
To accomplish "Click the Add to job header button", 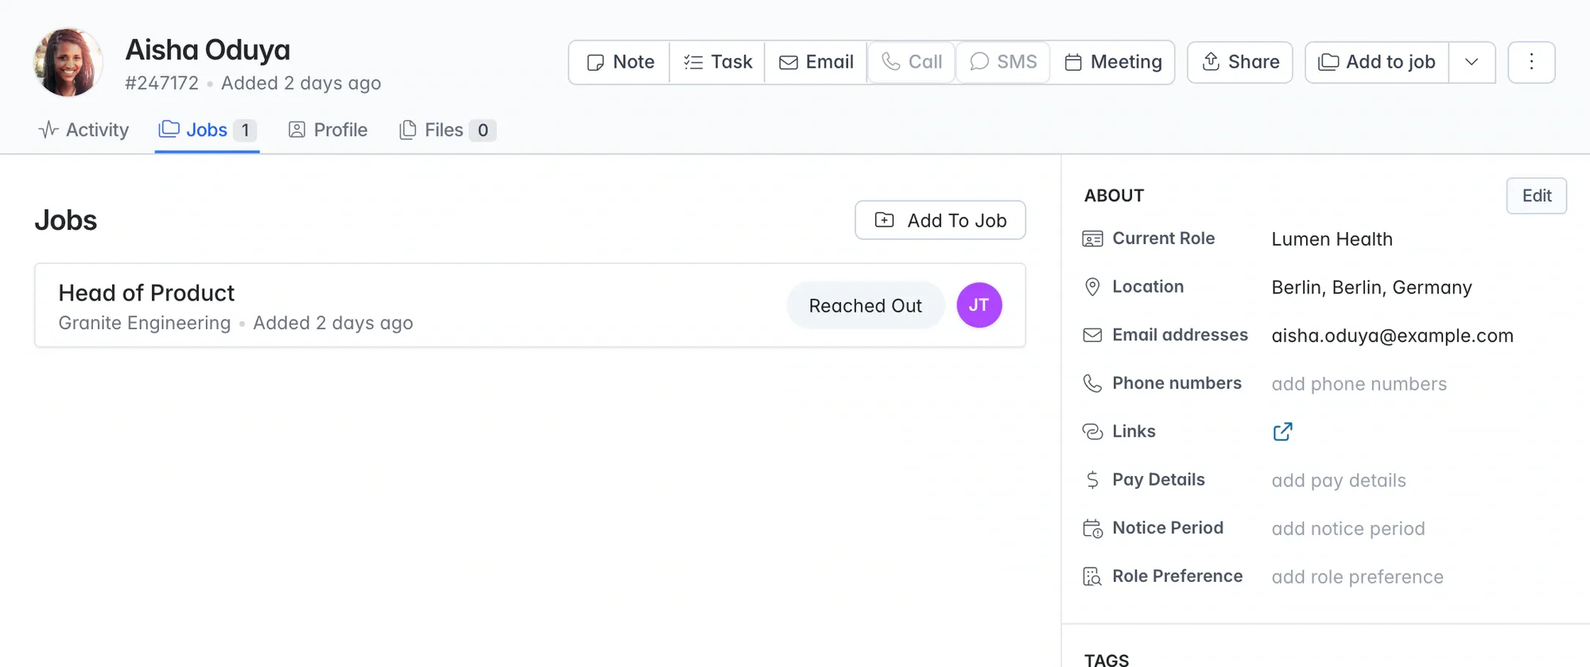I will [x=1377, y=62].
